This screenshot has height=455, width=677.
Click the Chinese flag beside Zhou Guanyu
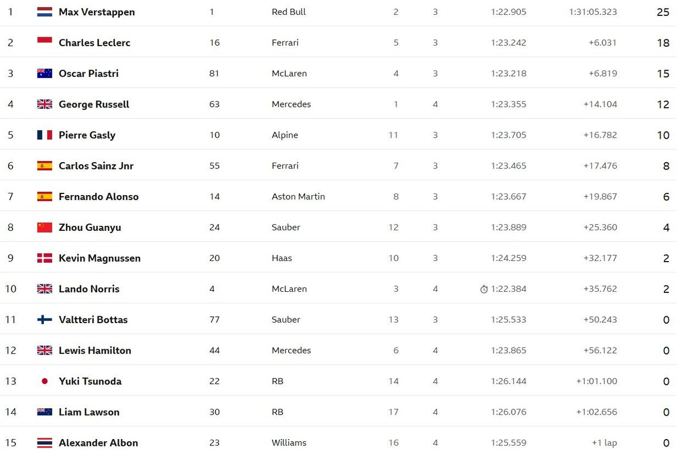point(44,227)
